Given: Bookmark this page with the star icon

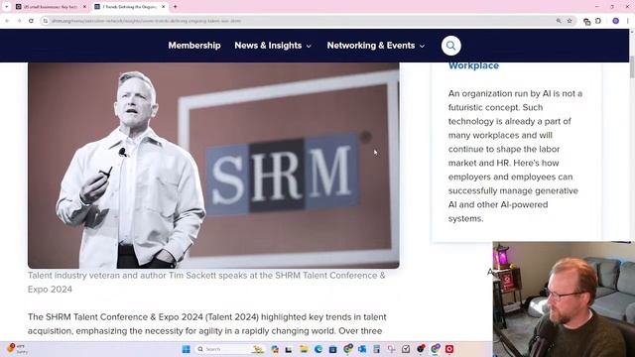Looking at the screenshot, I should [x=570, y=21].
